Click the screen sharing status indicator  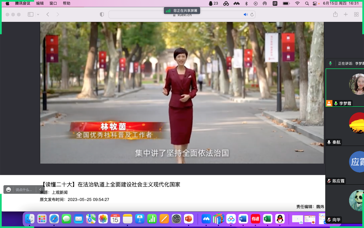click(x=182, y=11)
